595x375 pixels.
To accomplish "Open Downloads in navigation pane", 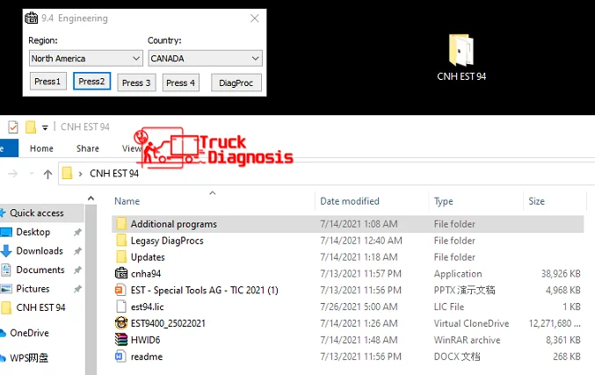I will [40, 251].
